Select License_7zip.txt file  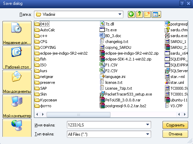click(116, 88)
